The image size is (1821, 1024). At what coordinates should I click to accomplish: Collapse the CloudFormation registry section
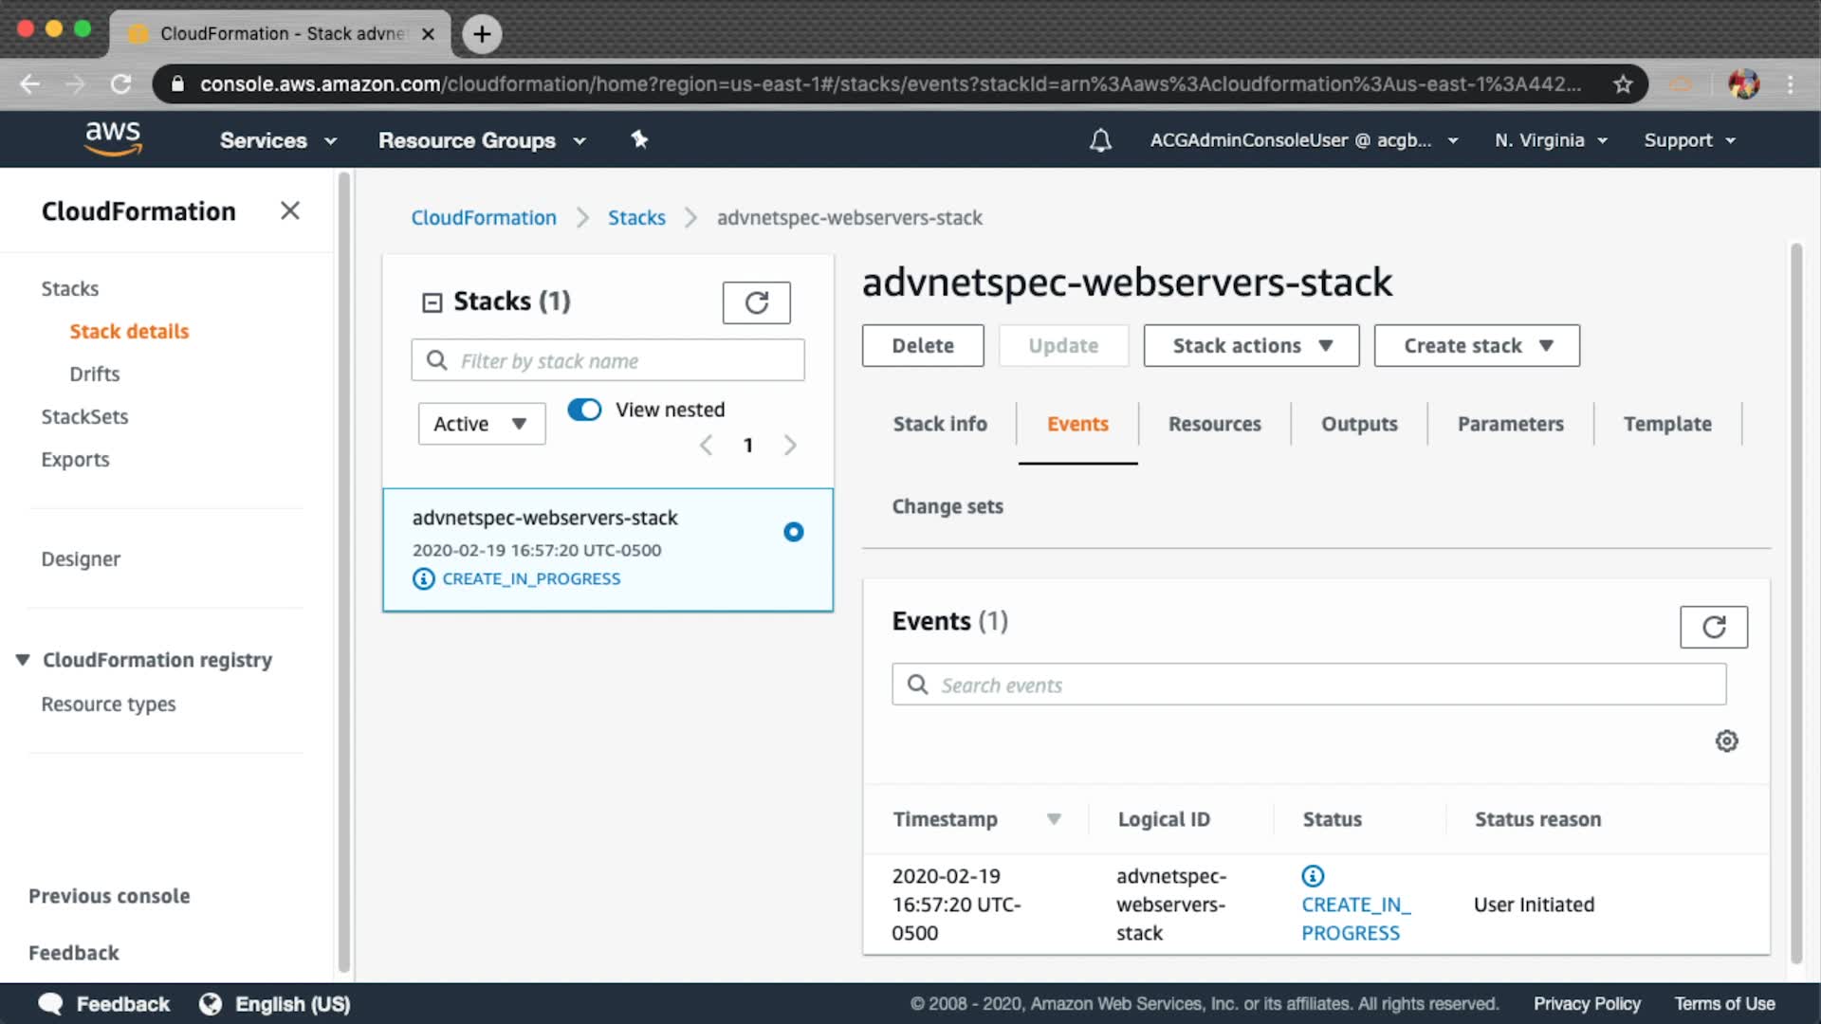[23, 660]
